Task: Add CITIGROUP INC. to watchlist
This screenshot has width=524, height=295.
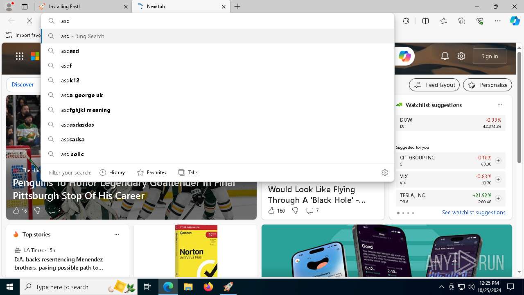Action: [x=498, y=161]
